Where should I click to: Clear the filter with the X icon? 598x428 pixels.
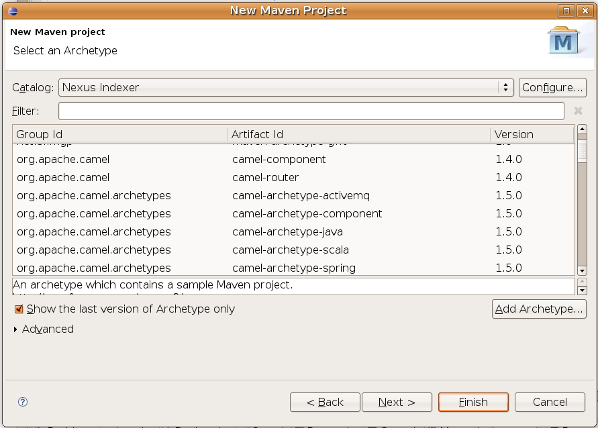point(578,111)
